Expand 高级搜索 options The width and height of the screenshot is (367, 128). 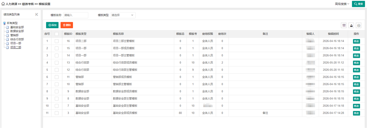pyautogui.click(x=342, y=4)
